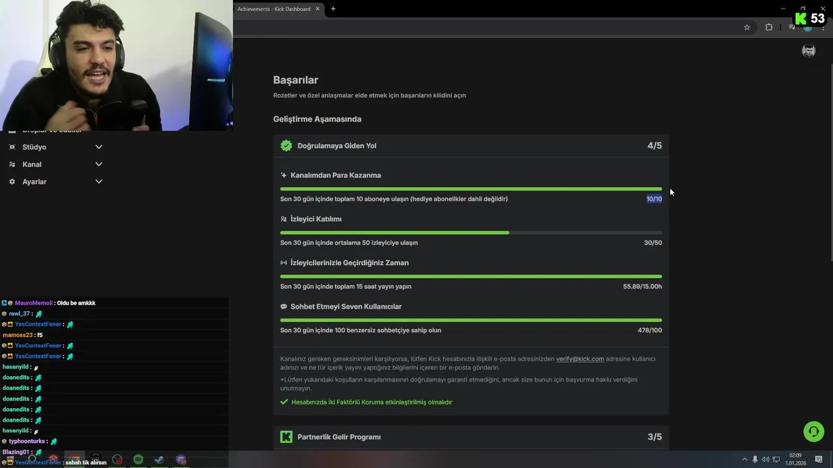Select the Achievements - Kick Dashboard tab

[x=274, y=9]
